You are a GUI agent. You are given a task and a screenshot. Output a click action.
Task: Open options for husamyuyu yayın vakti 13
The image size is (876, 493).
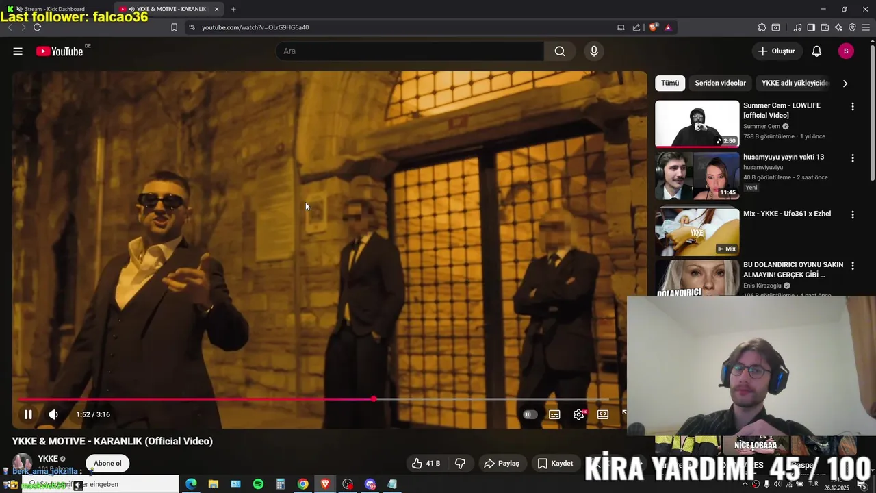point(853,158)
